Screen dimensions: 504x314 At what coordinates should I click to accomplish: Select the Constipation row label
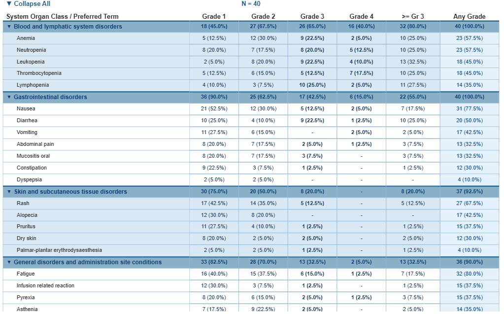(32, 168)
